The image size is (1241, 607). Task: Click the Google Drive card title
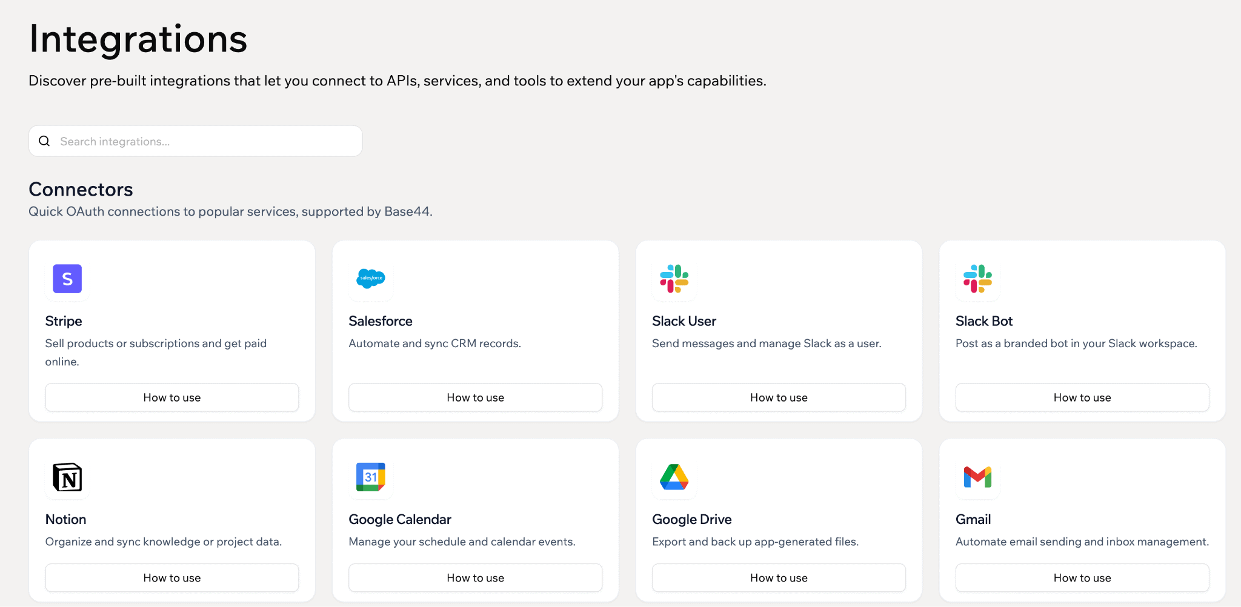(692, 519)
